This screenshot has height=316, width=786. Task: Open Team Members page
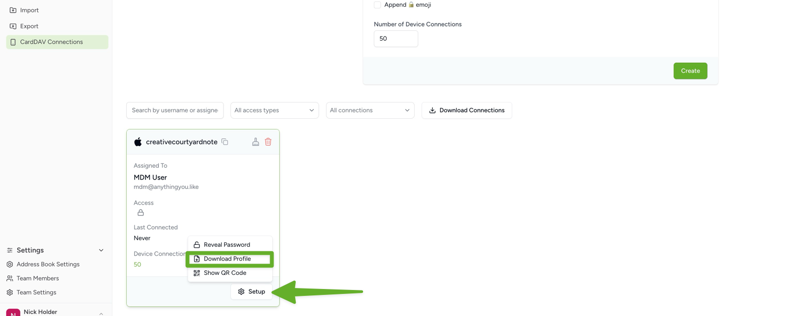pyautogui.click(x=38, y=278)
